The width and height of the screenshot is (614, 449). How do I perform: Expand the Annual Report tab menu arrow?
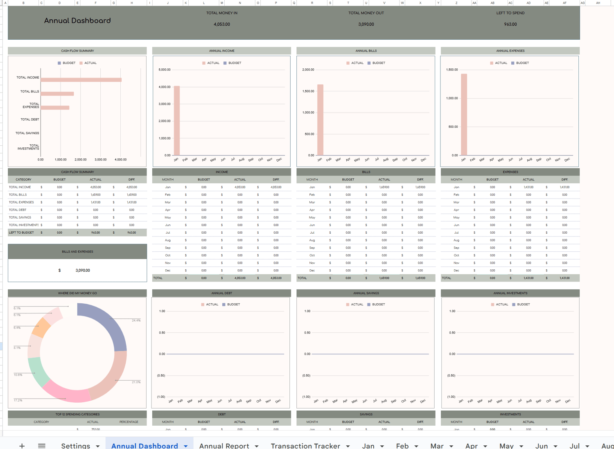pyautogui.click(x=257, y=446)
